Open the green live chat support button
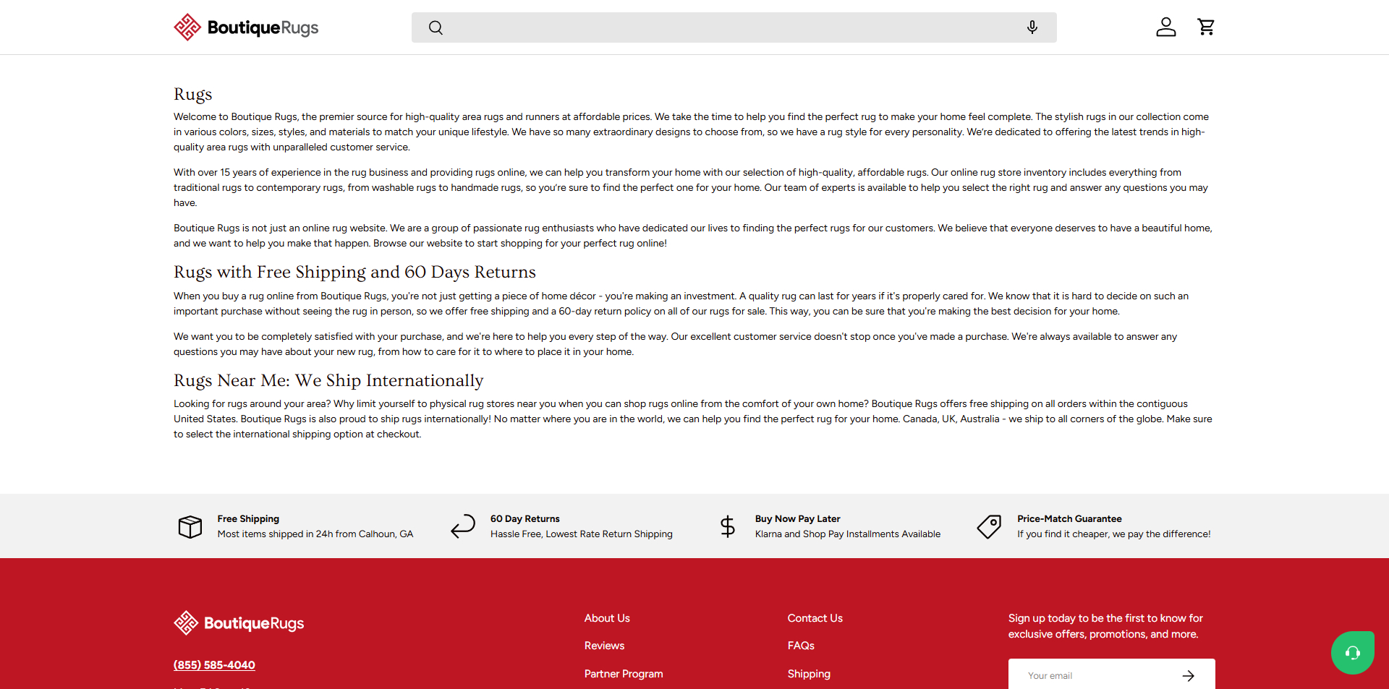This screenshot has width=1389, height=689. (x=1352, y=653)
